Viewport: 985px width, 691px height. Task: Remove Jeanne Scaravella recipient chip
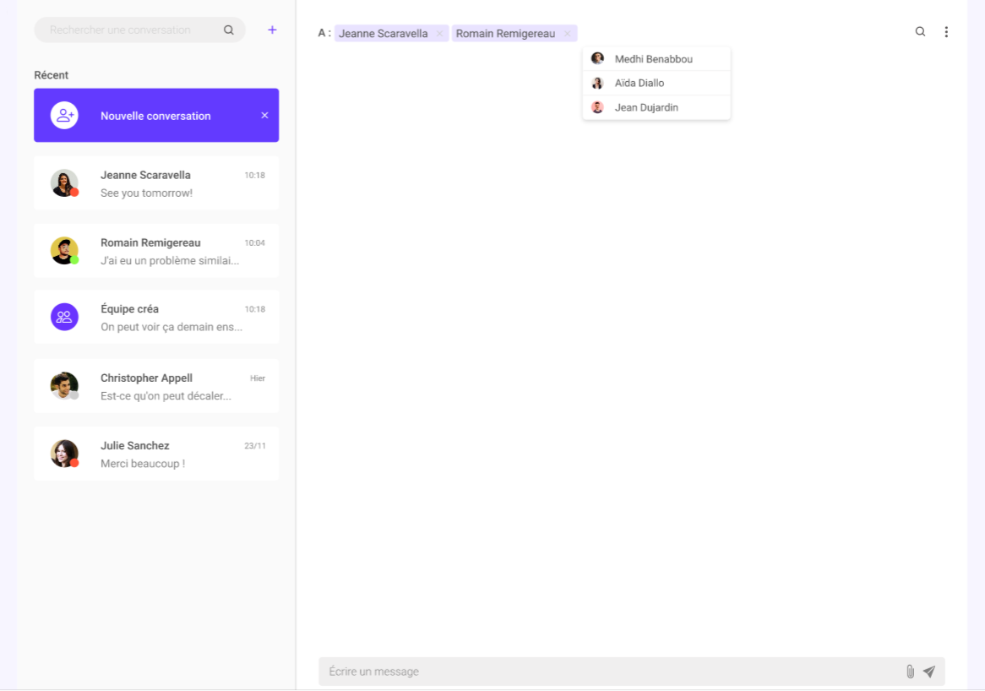coord(440,33)
